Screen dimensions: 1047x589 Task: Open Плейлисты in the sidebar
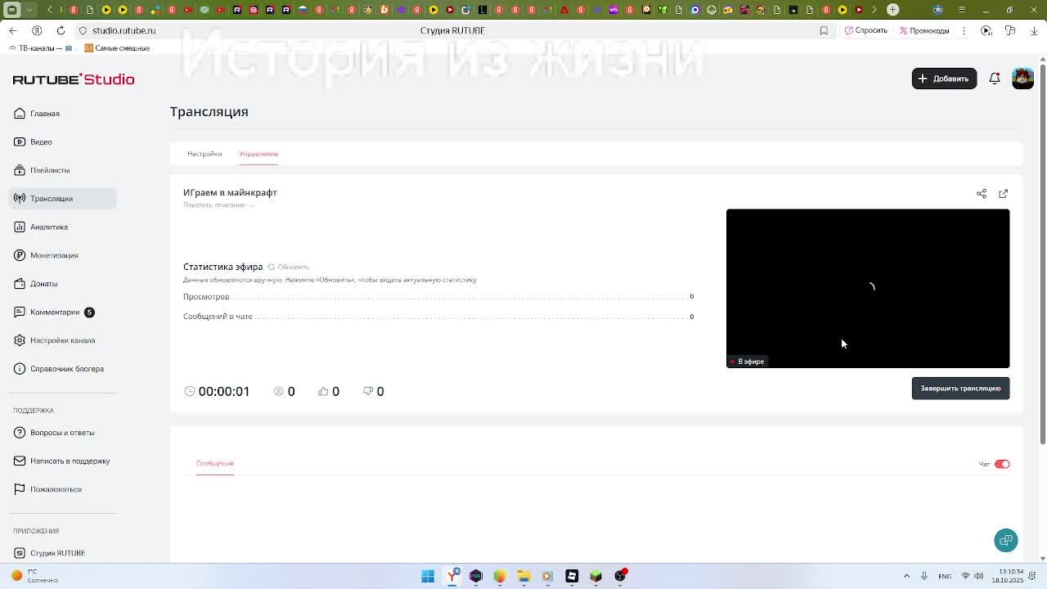tap(49, 170)
